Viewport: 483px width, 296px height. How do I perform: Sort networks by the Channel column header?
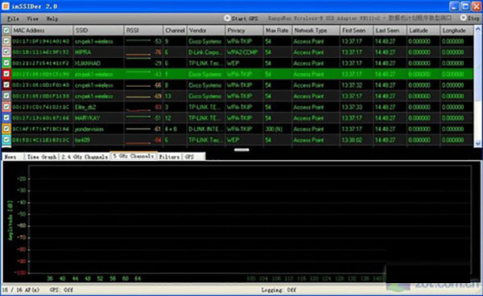pyautogui.click(x=175, y=30)
